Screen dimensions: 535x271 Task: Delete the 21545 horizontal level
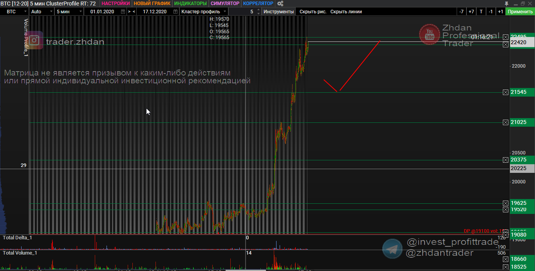(x=506, y=92)
